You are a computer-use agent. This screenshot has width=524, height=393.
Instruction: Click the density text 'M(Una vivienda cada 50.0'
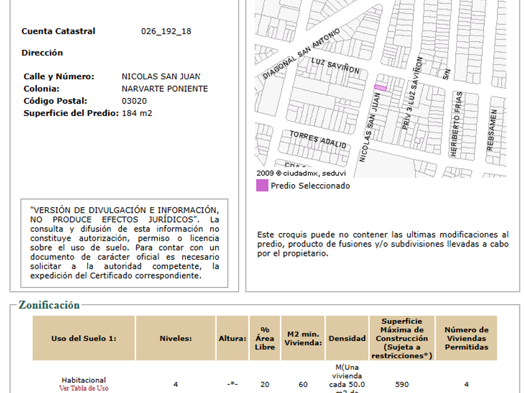pos(347,376)
